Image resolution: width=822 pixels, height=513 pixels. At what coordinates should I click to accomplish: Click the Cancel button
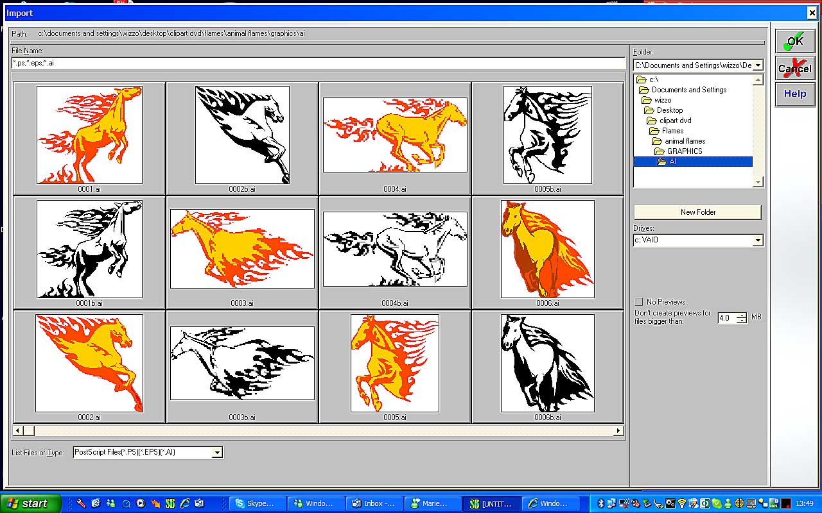pyautogui.click(x=794, y=68)
